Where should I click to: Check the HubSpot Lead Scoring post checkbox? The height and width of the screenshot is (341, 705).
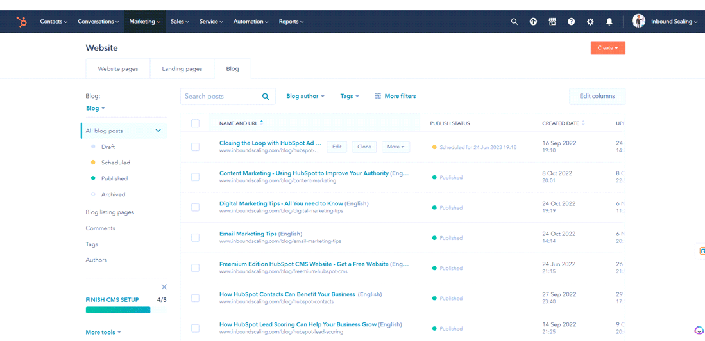[x=195, y=328]
